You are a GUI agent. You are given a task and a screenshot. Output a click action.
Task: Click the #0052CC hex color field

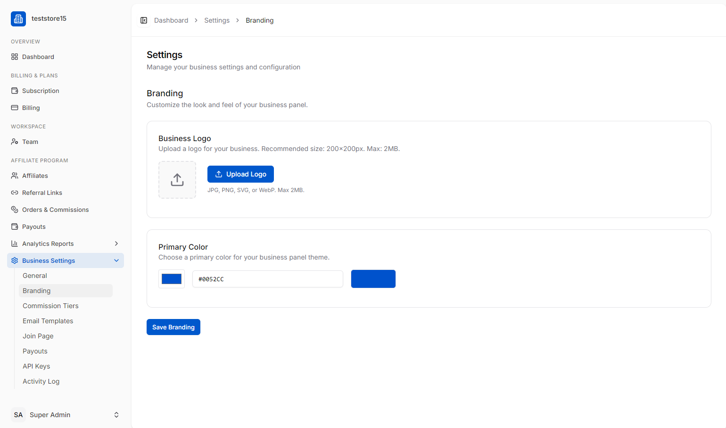[x=268, y=279]
